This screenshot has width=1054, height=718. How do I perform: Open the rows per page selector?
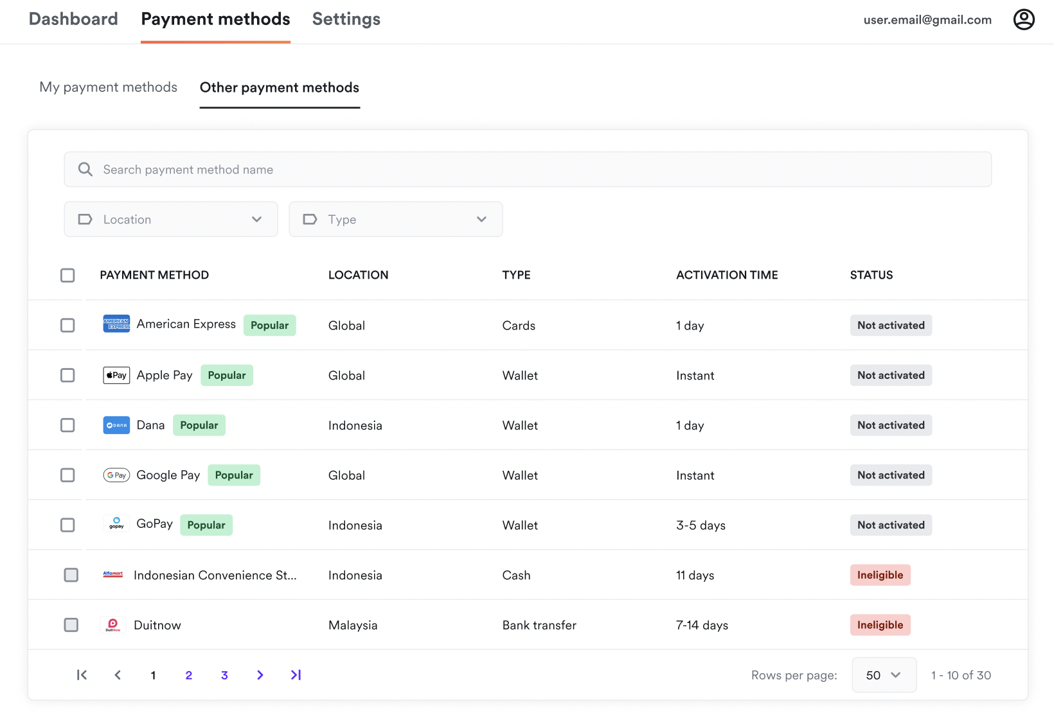[x=884, y=675]
